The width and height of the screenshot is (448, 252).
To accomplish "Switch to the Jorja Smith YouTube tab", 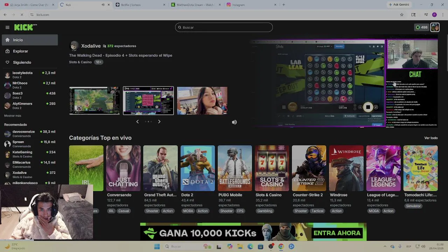I will 29,5.
